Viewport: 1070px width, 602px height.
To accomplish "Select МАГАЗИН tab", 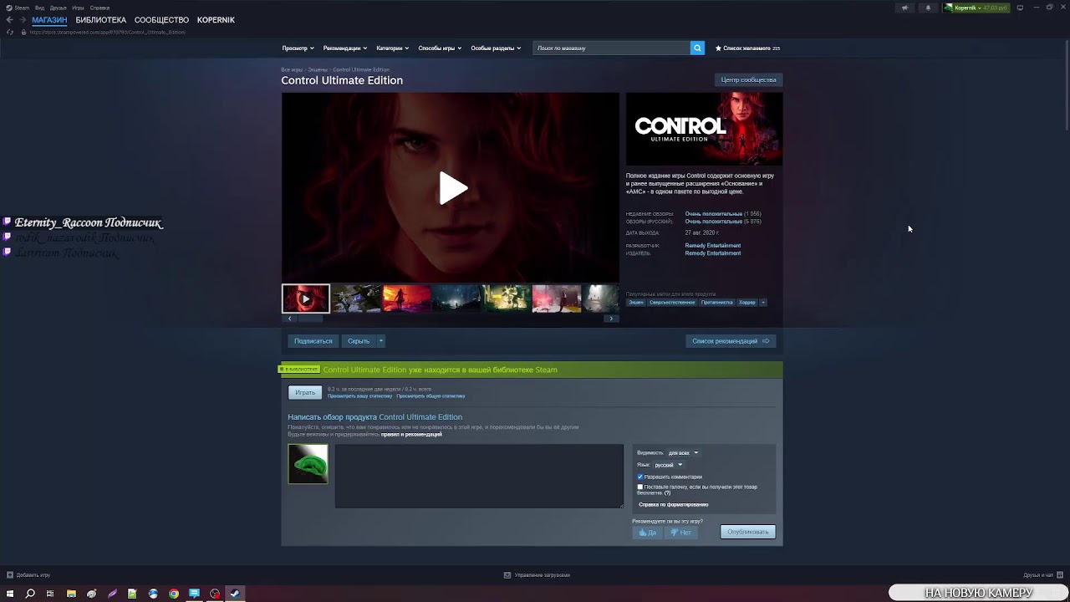I will [49, 20].
